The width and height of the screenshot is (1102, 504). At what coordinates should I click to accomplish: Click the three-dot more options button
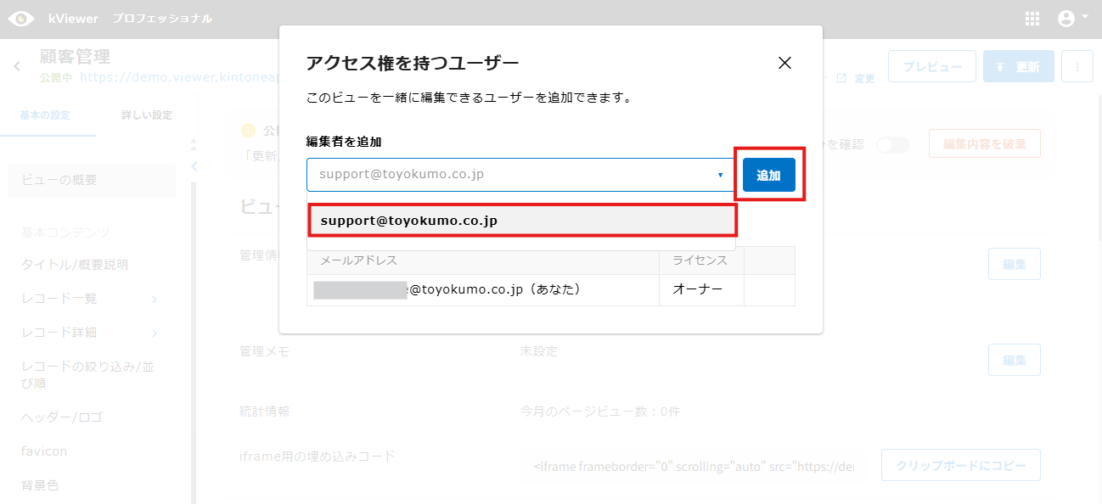point(1077,67)
